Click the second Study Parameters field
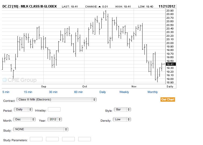The width and height of the screenshot is (203, 145). 52,139
